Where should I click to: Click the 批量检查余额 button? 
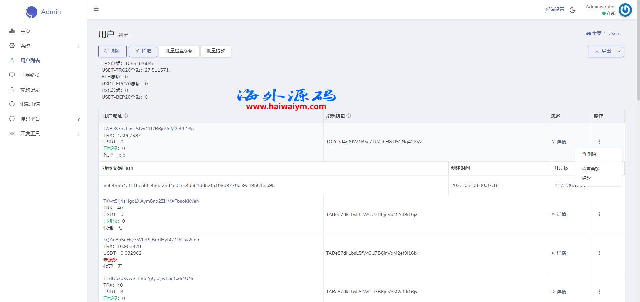tap(179, 51)
